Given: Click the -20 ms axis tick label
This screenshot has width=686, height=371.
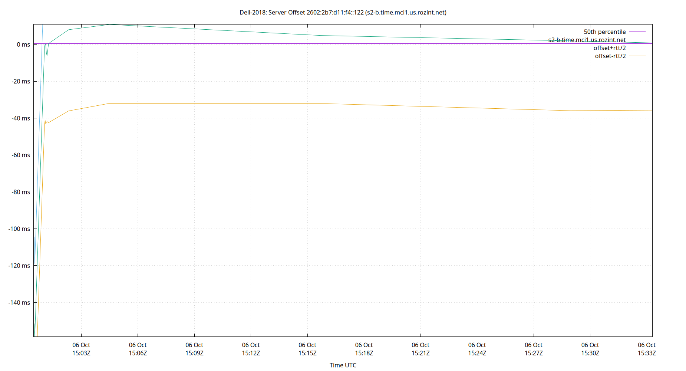Looking at the screenshot, I should click(20, 81).
